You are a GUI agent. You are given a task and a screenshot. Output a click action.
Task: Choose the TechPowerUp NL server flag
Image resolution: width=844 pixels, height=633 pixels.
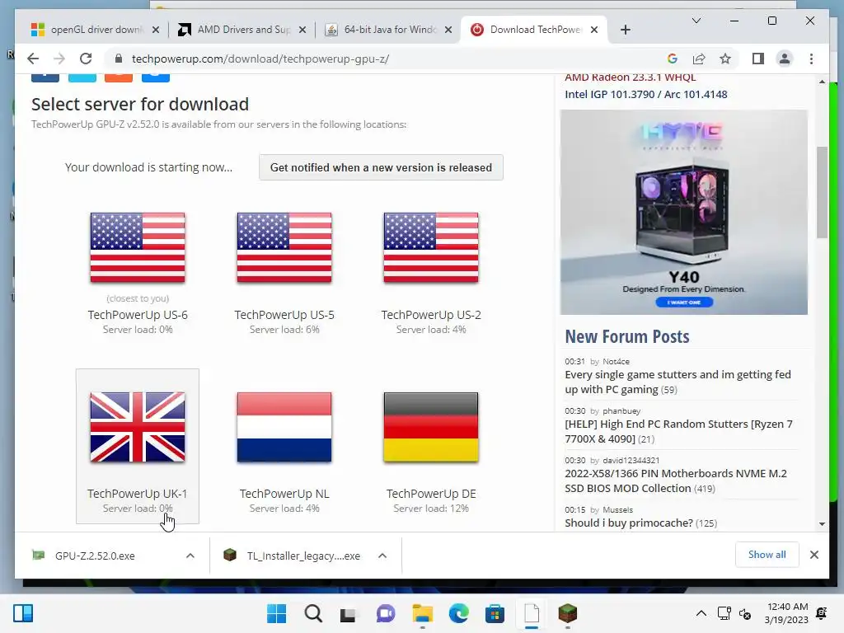pos(284,427)
